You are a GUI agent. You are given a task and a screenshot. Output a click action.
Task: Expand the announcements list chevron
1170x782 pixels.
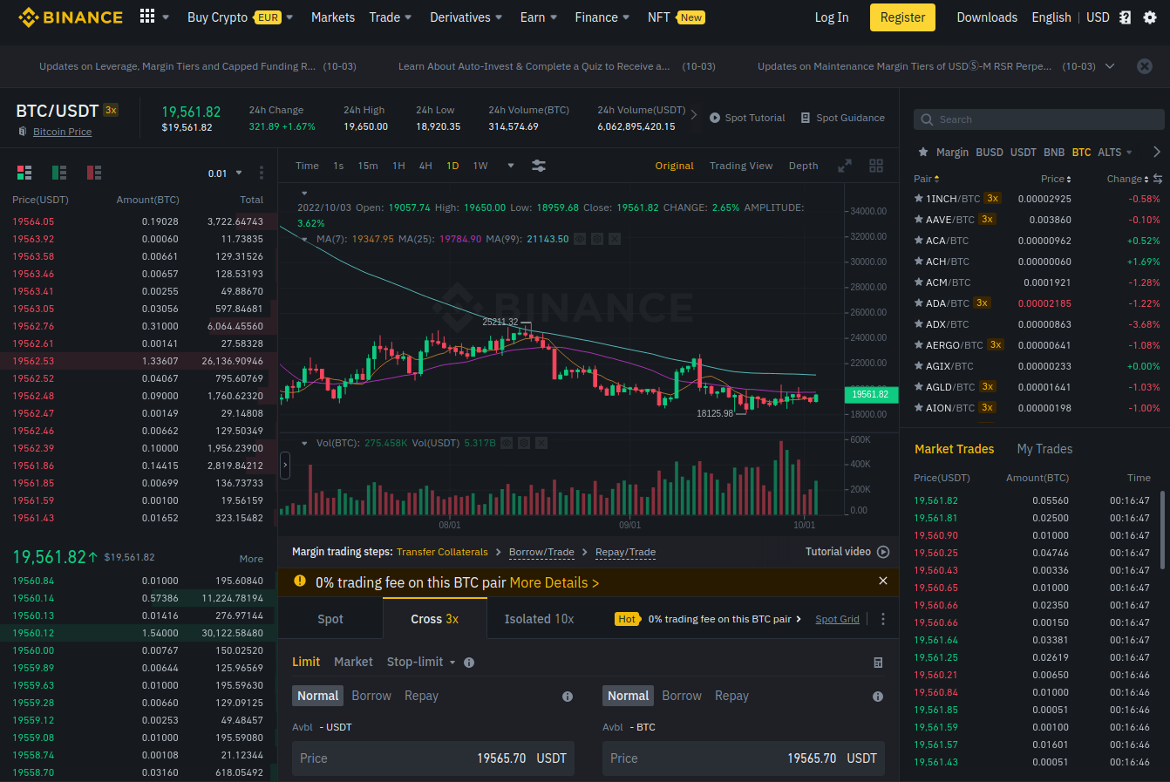point(1110,66)
